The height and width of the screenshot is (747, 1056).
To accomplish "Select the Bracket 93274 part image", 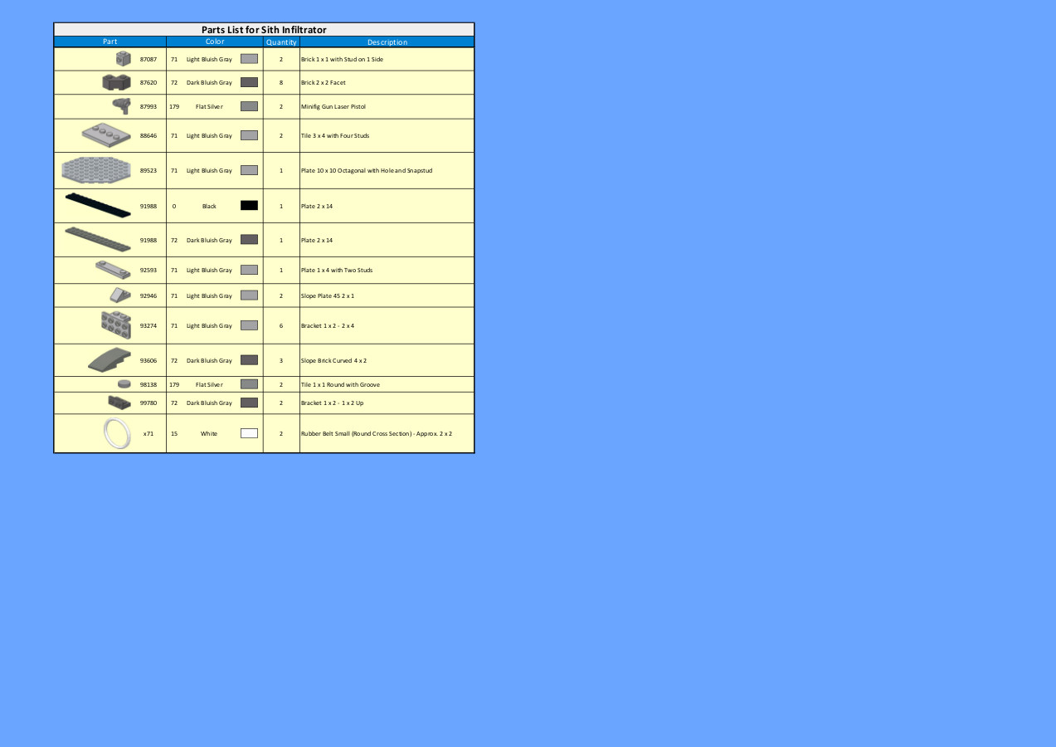I will coord(115,325).
